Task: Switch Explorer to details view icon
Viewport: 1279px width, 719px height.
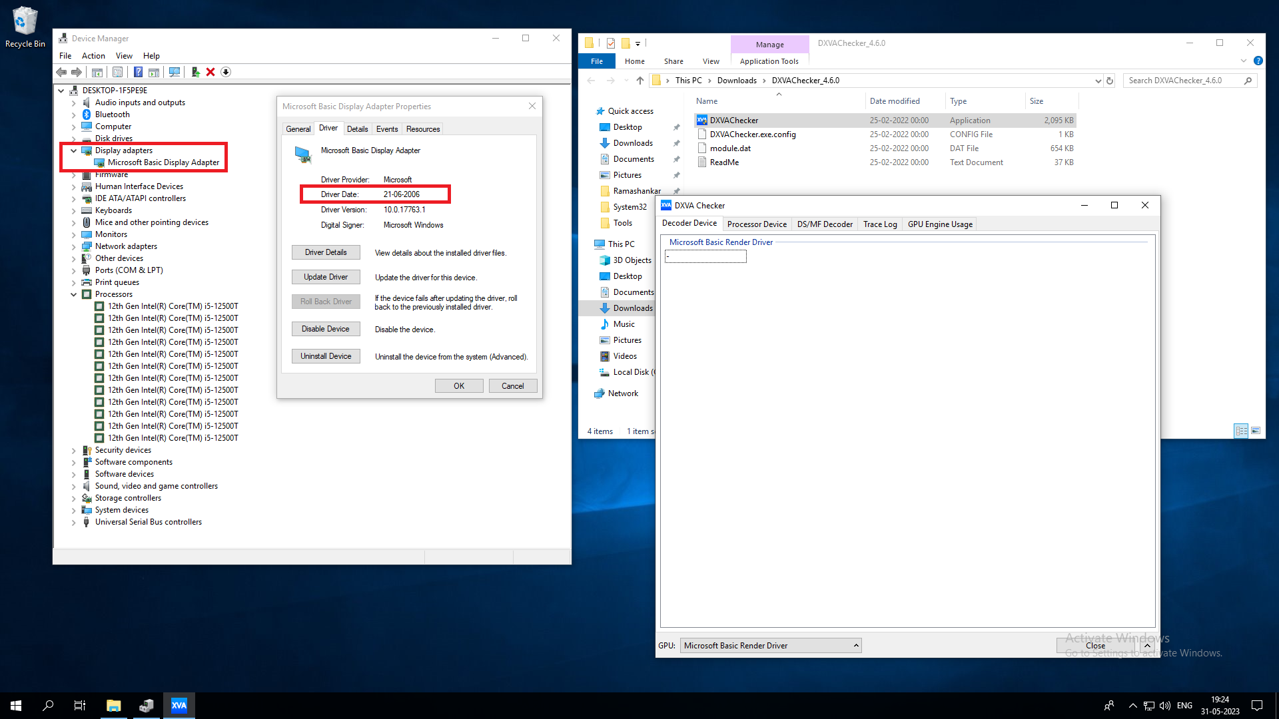Action: pos(1241,431)
